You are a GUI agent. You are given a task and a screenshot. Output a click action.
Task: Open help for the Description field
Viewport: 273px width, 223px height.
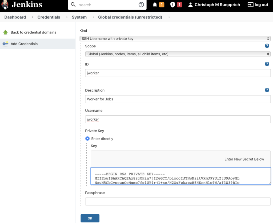267,90
